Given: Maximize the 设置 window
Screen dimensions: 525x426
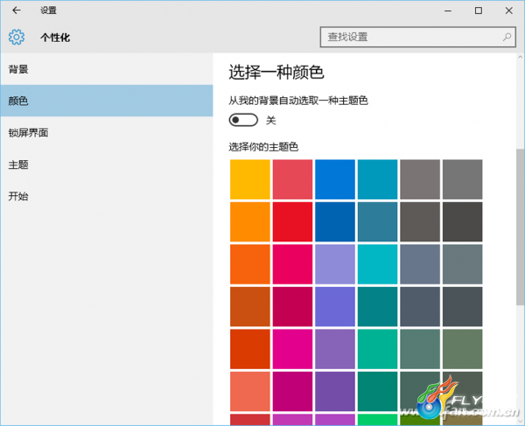Looking at the screenshot, I should click(479, 10).
